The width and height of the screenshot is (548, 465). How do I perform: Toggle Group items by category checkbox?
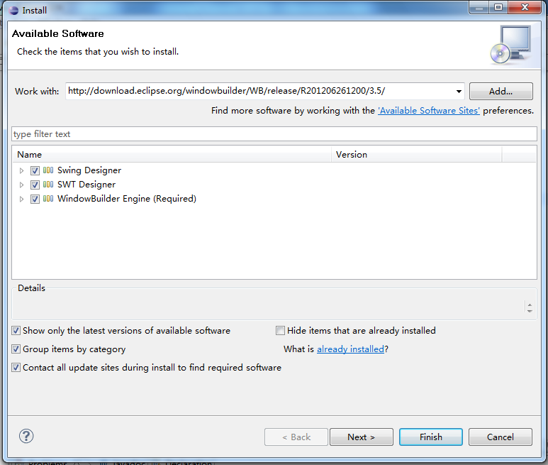pyautogui.click(x=16, y=349)
